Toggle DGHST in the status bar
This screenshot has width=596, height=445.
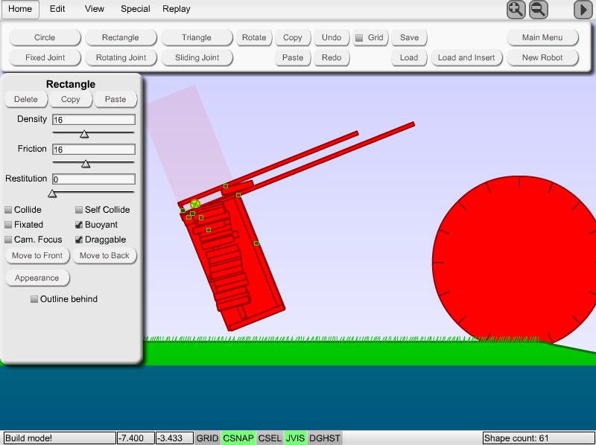click(x=325, y=438)
